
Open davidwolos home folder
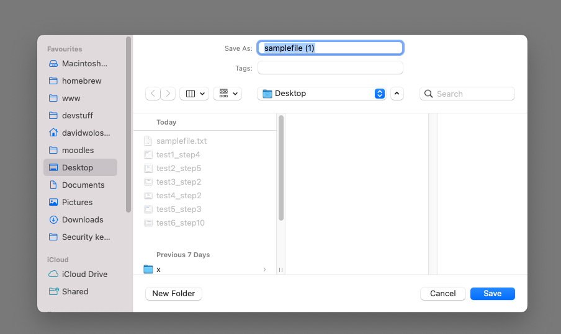coord(80,133)
